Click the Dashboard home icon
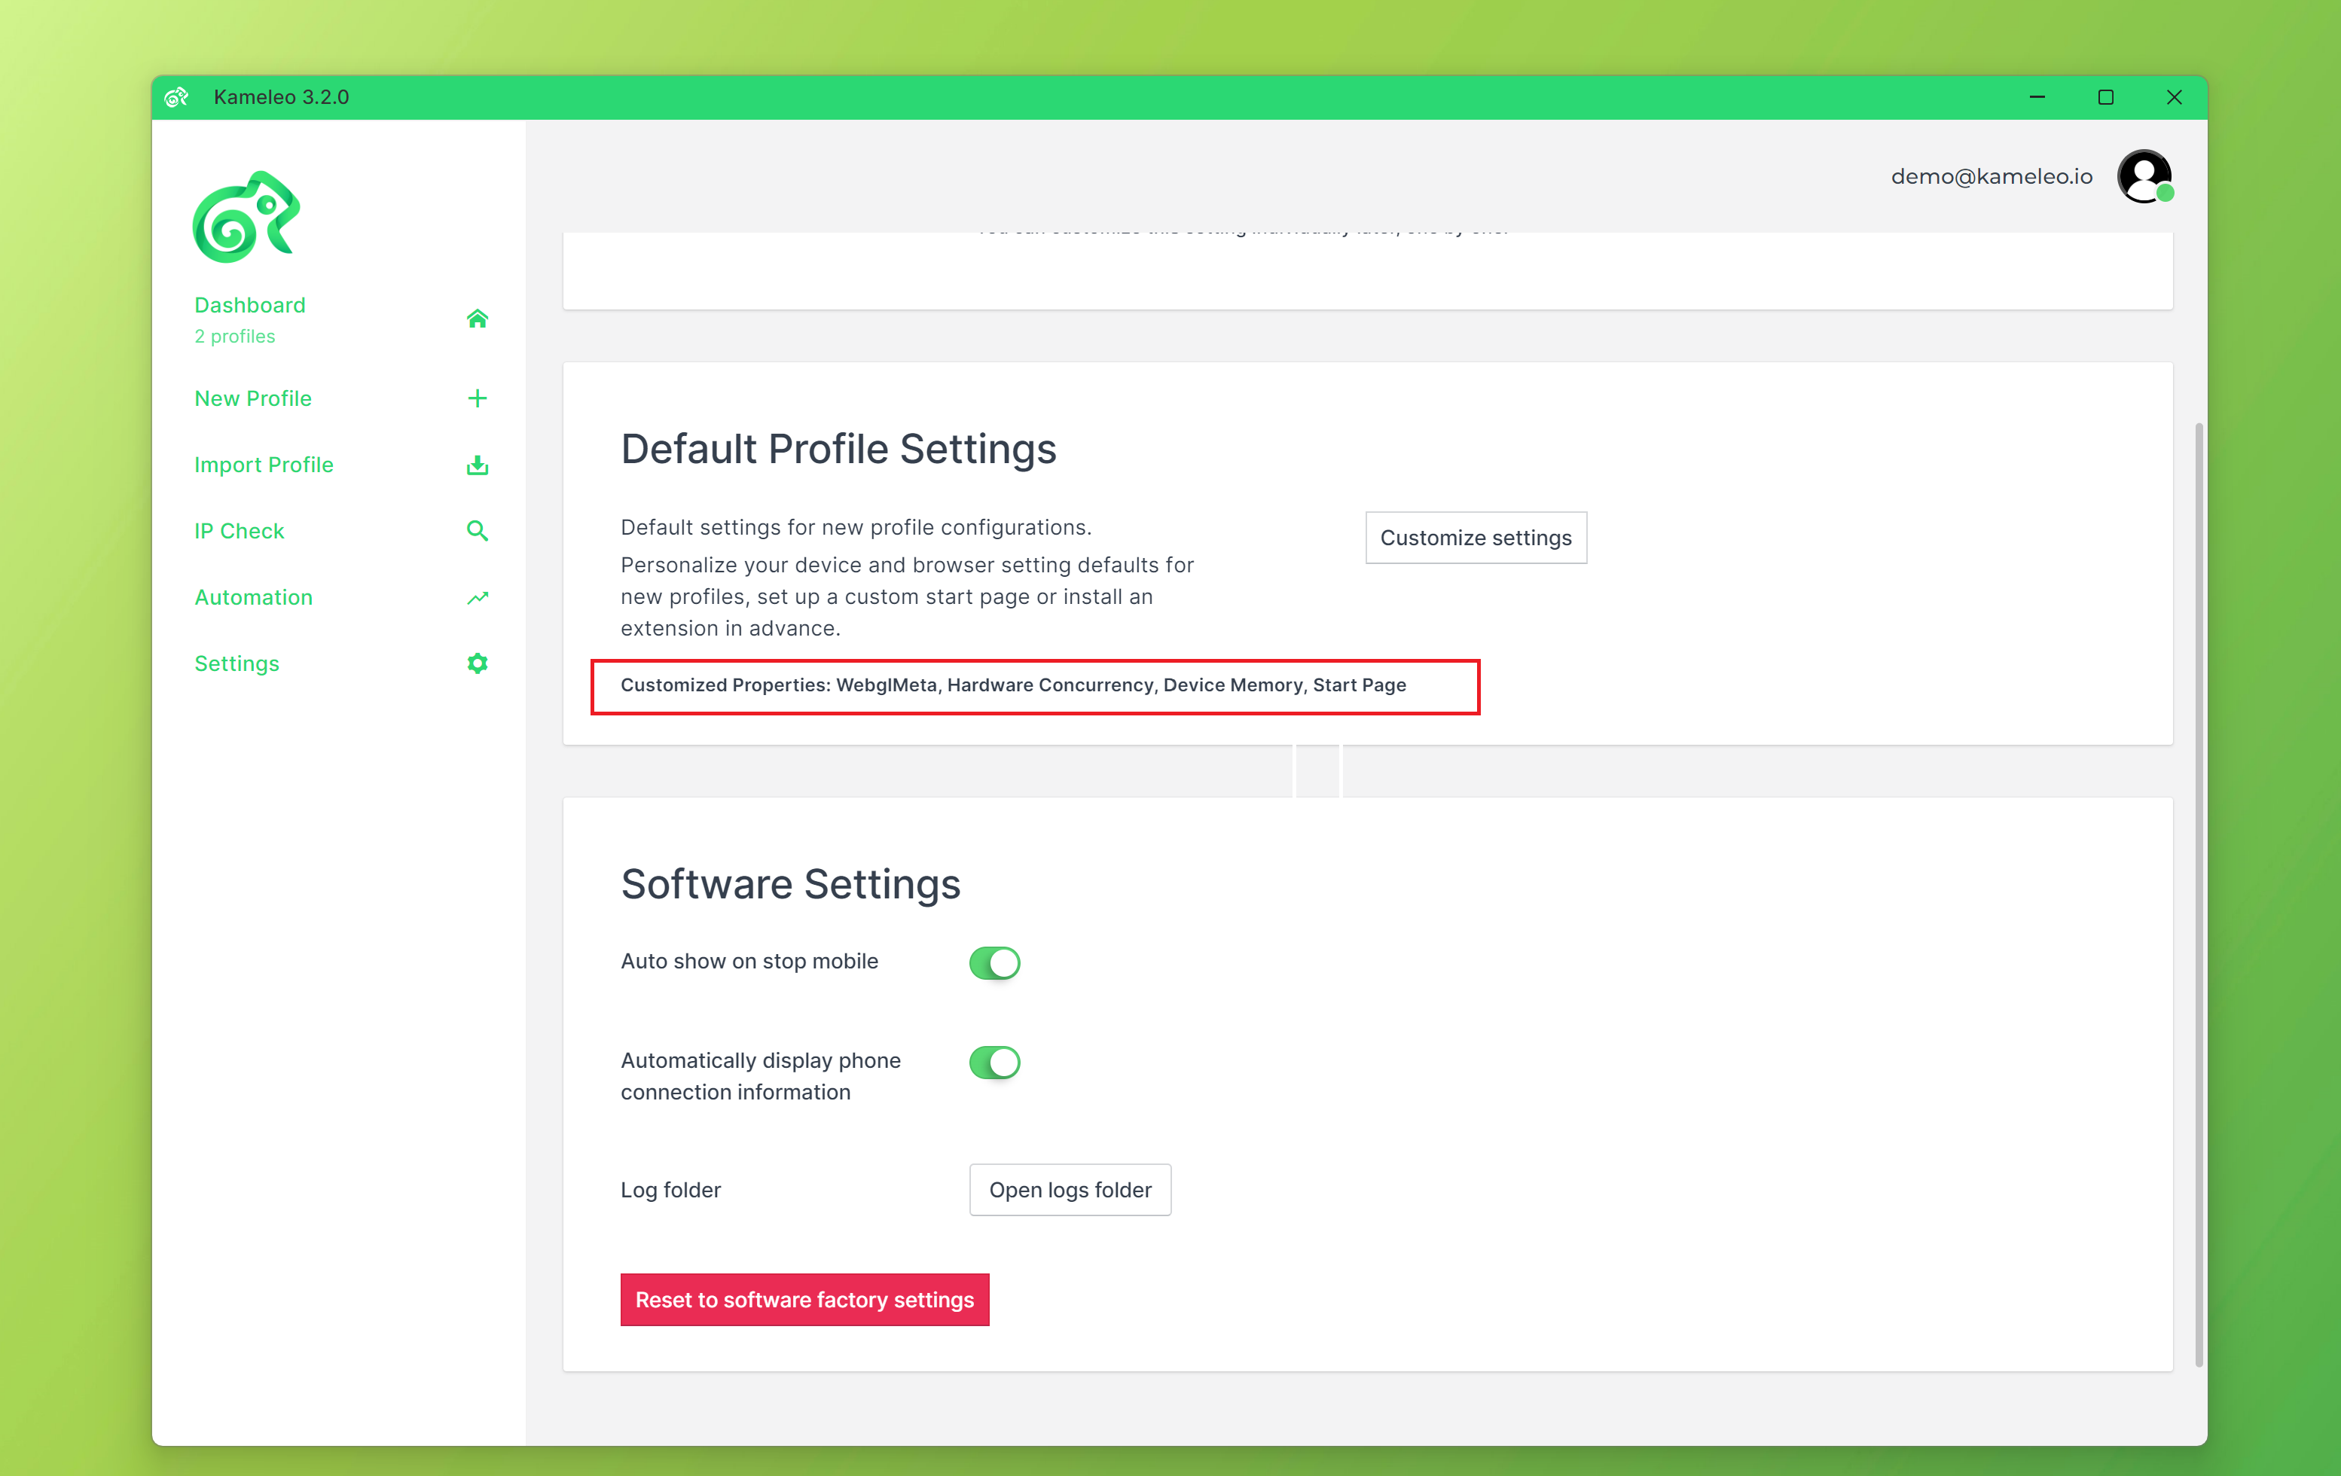This screenshot has width=2341, height=1476. (x=476, y=319)
